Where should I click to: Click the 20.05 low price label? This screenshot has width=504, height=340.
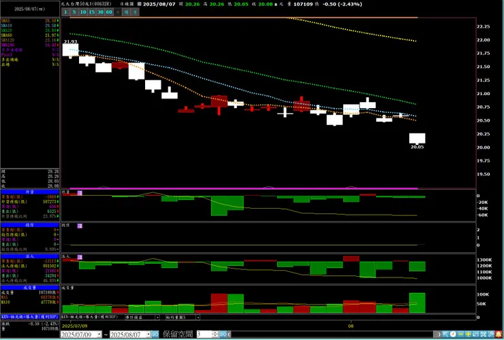pos(418,147)
